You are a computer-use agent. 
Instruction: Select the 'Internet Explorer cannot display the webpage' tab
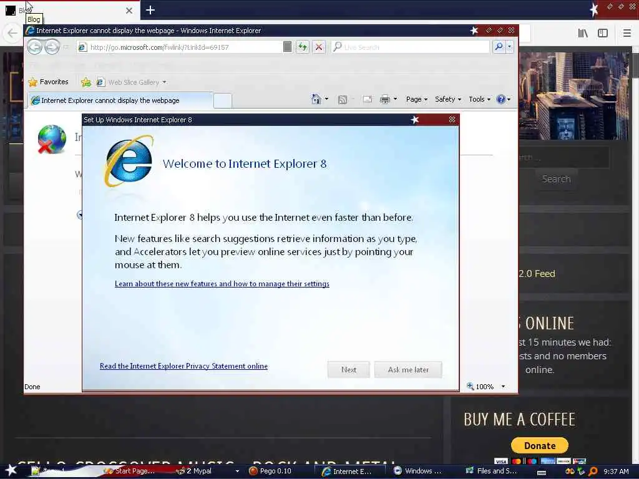120,100
